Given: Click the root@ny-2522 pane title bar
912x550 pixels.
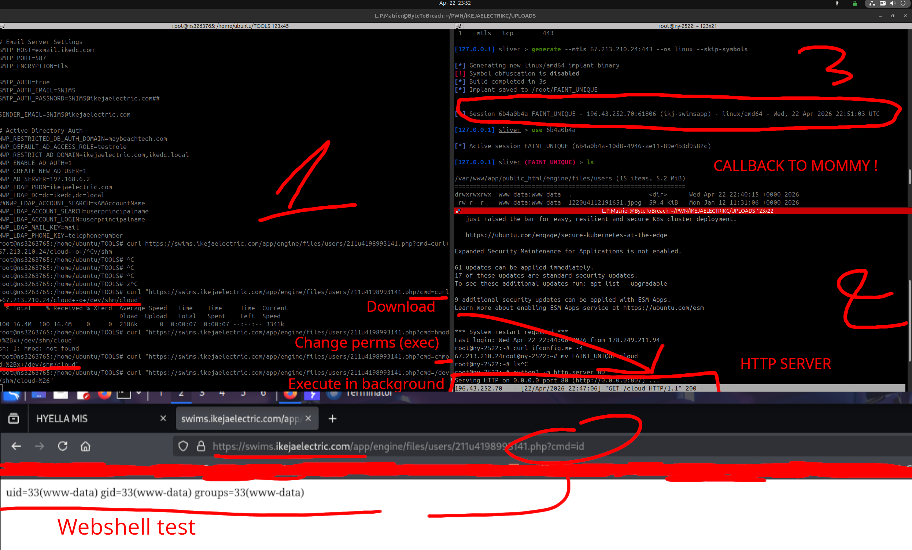Looking at the screenshot, I should pos(687,26).
